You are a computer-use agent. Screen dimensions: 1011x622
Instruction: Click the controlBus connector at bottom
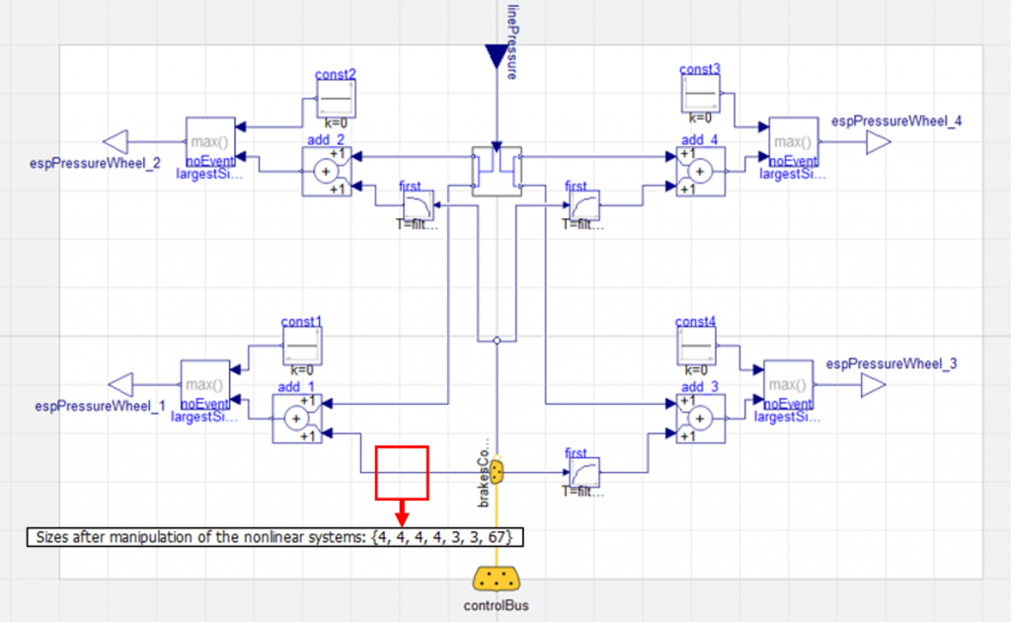click(x=497, y=579)
